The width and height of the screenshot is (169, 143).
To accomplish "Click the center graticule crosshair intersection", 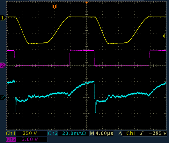I will (x=86, y=65).
